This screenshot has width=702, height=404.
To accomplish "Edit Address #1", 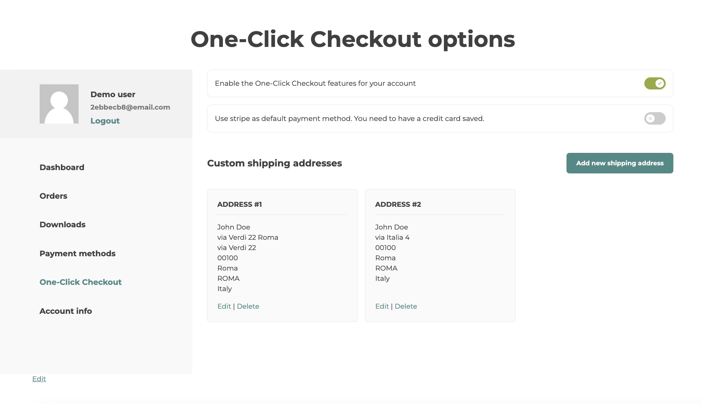I will pos(224,306).
